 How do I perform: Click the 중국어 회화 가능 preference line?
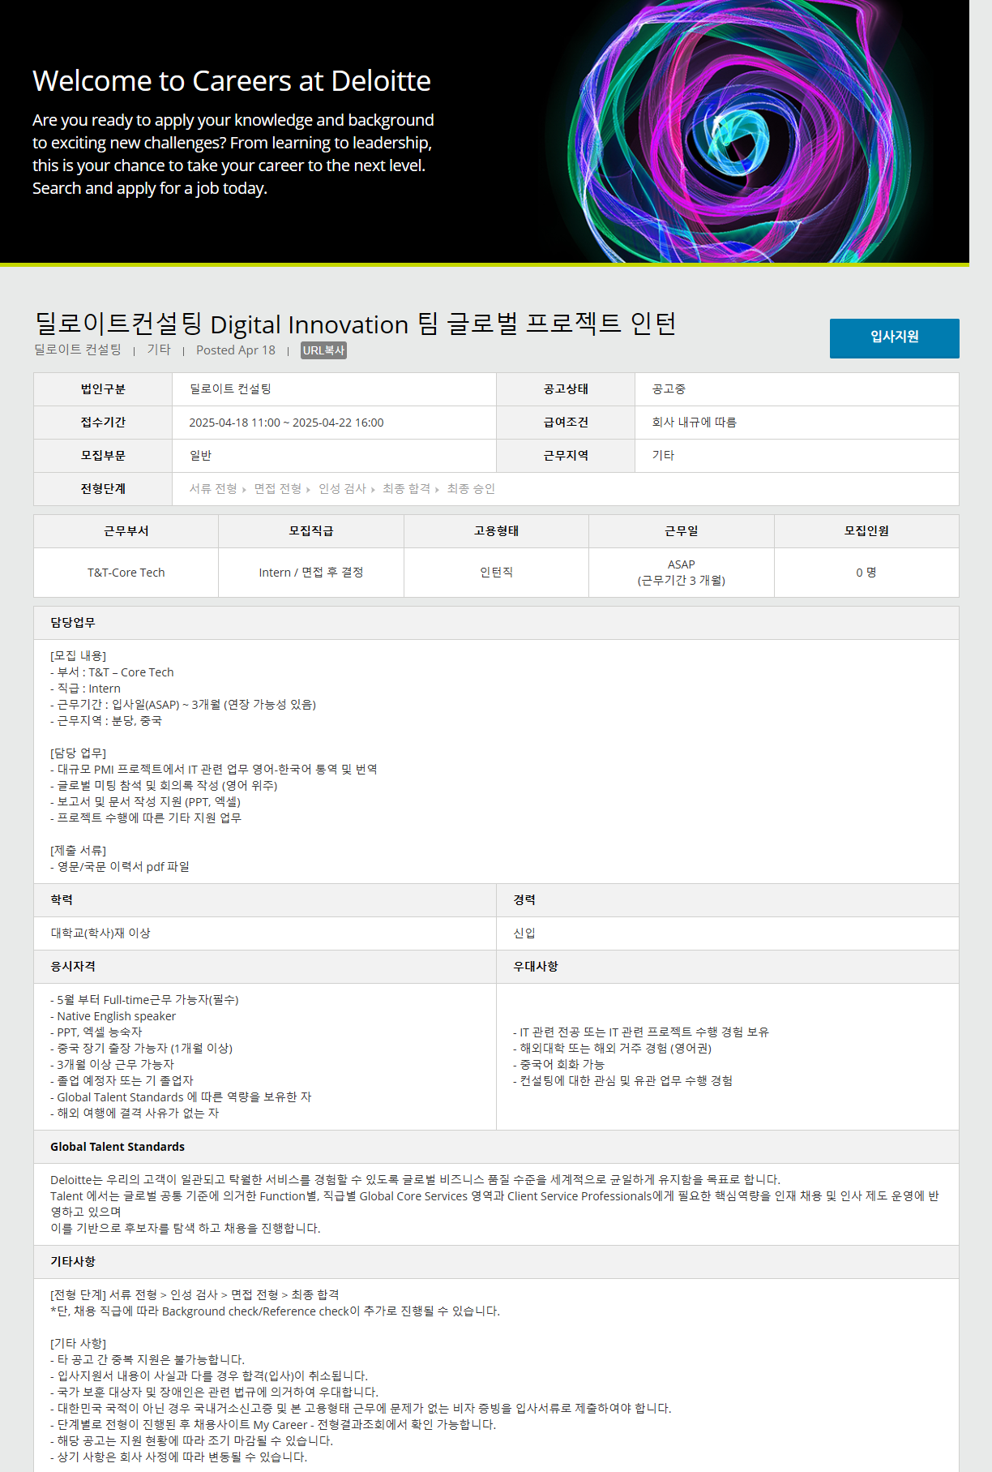[558, 1065]
